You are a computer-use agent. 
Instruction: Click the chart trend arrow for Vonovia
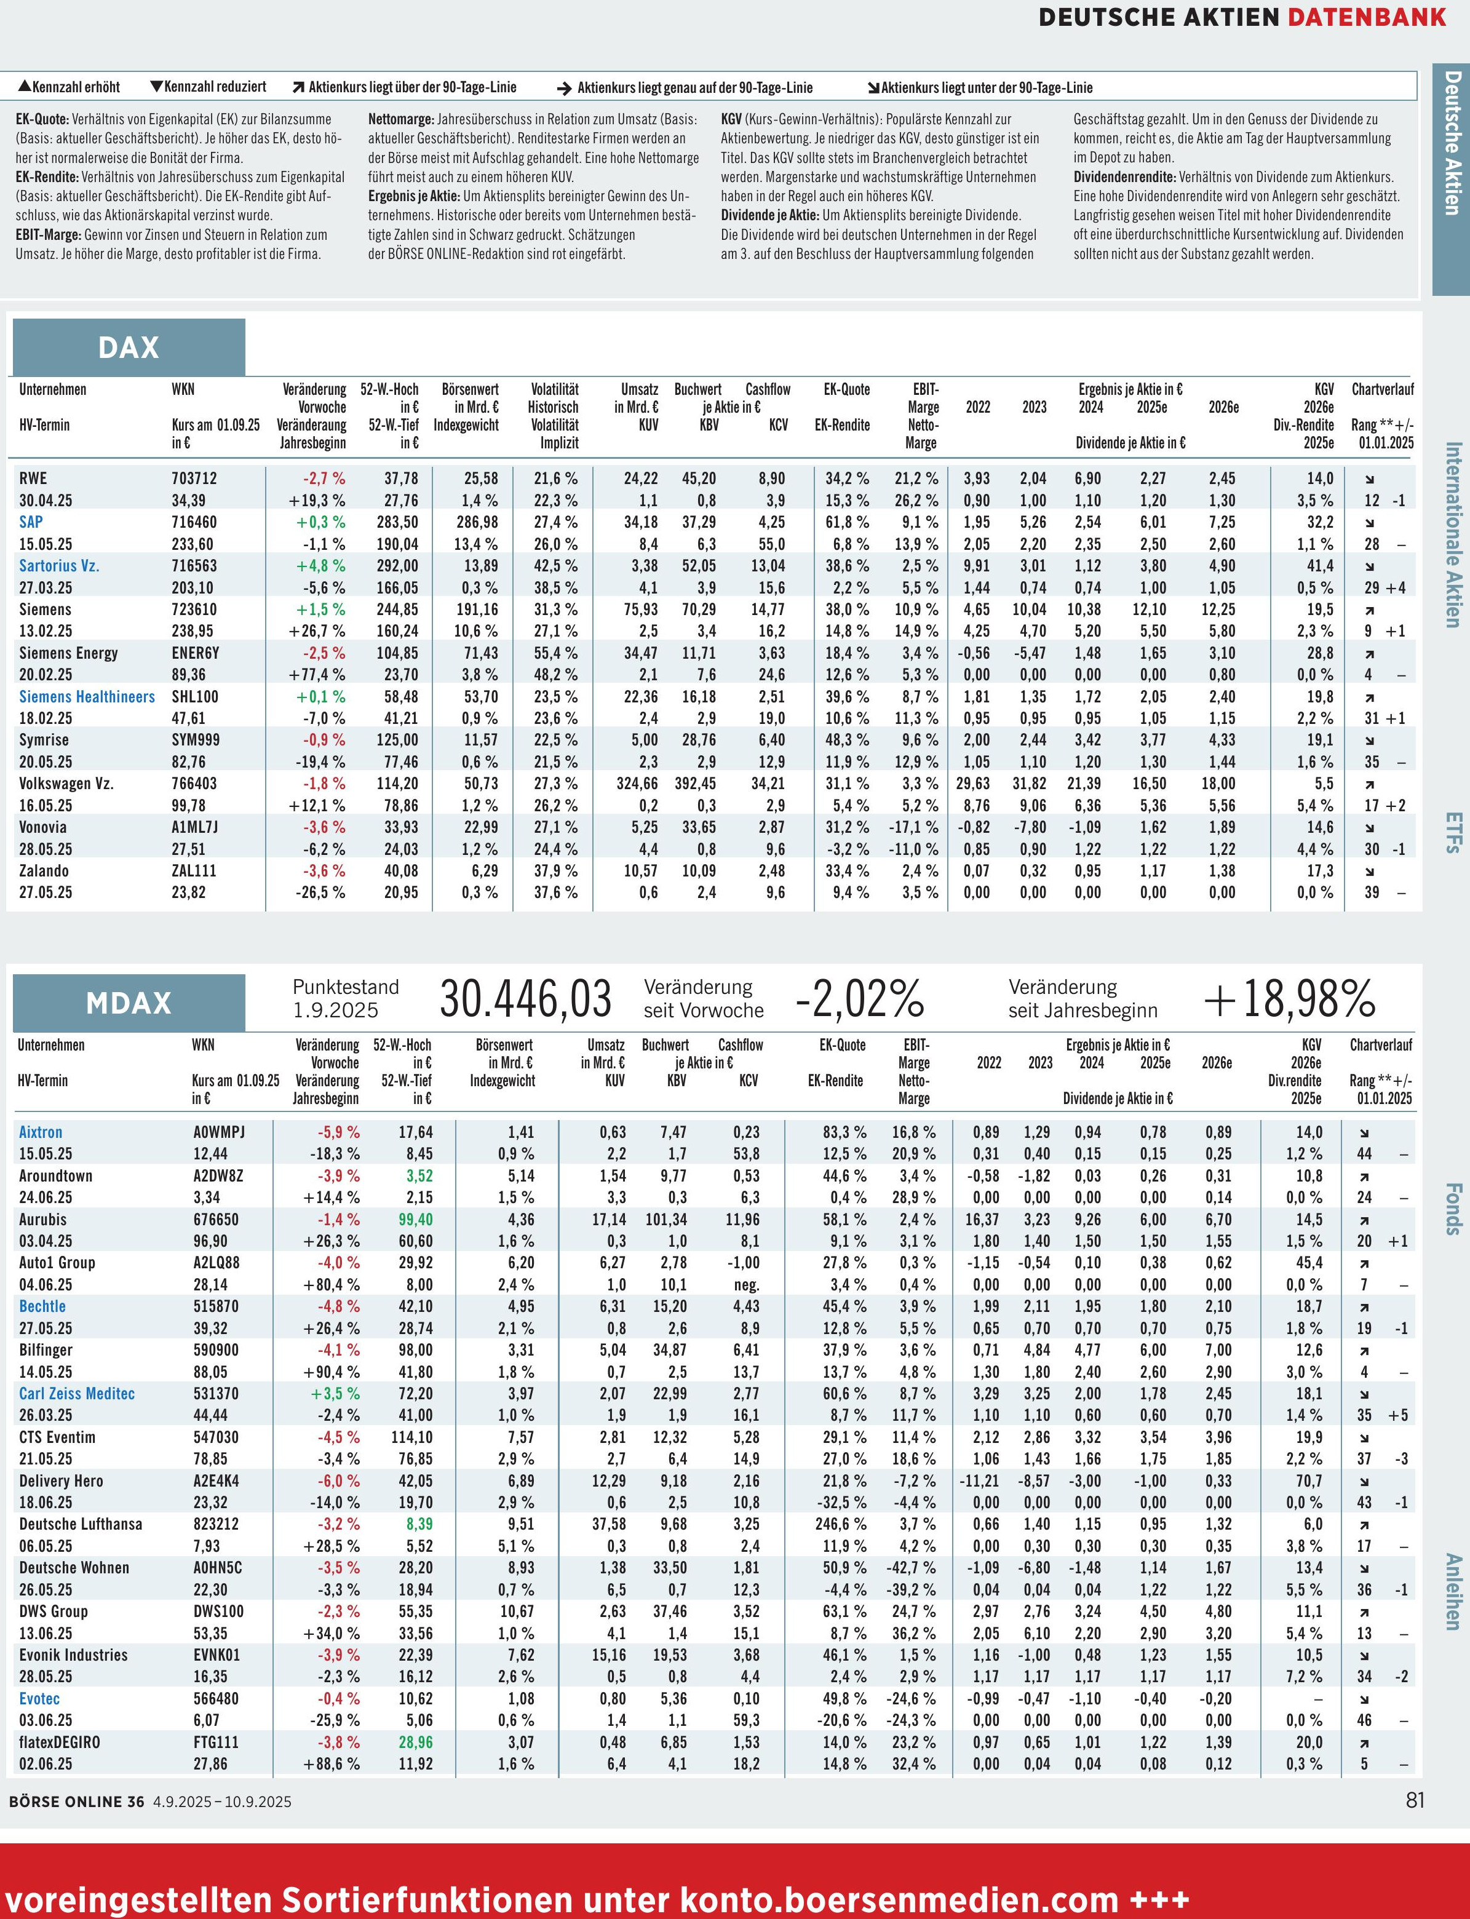1369,828
